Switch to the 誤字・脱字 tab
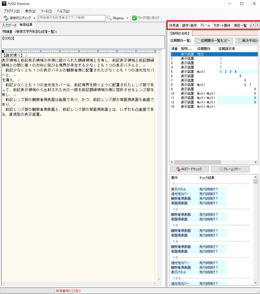Viewport: 260px width, 294px height. [x=189, y=25]
